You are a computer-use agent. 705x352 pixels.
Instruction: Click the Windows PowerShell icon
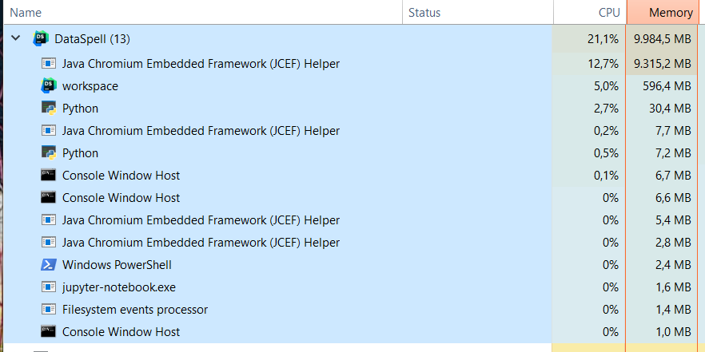click(x=48, y=264)
